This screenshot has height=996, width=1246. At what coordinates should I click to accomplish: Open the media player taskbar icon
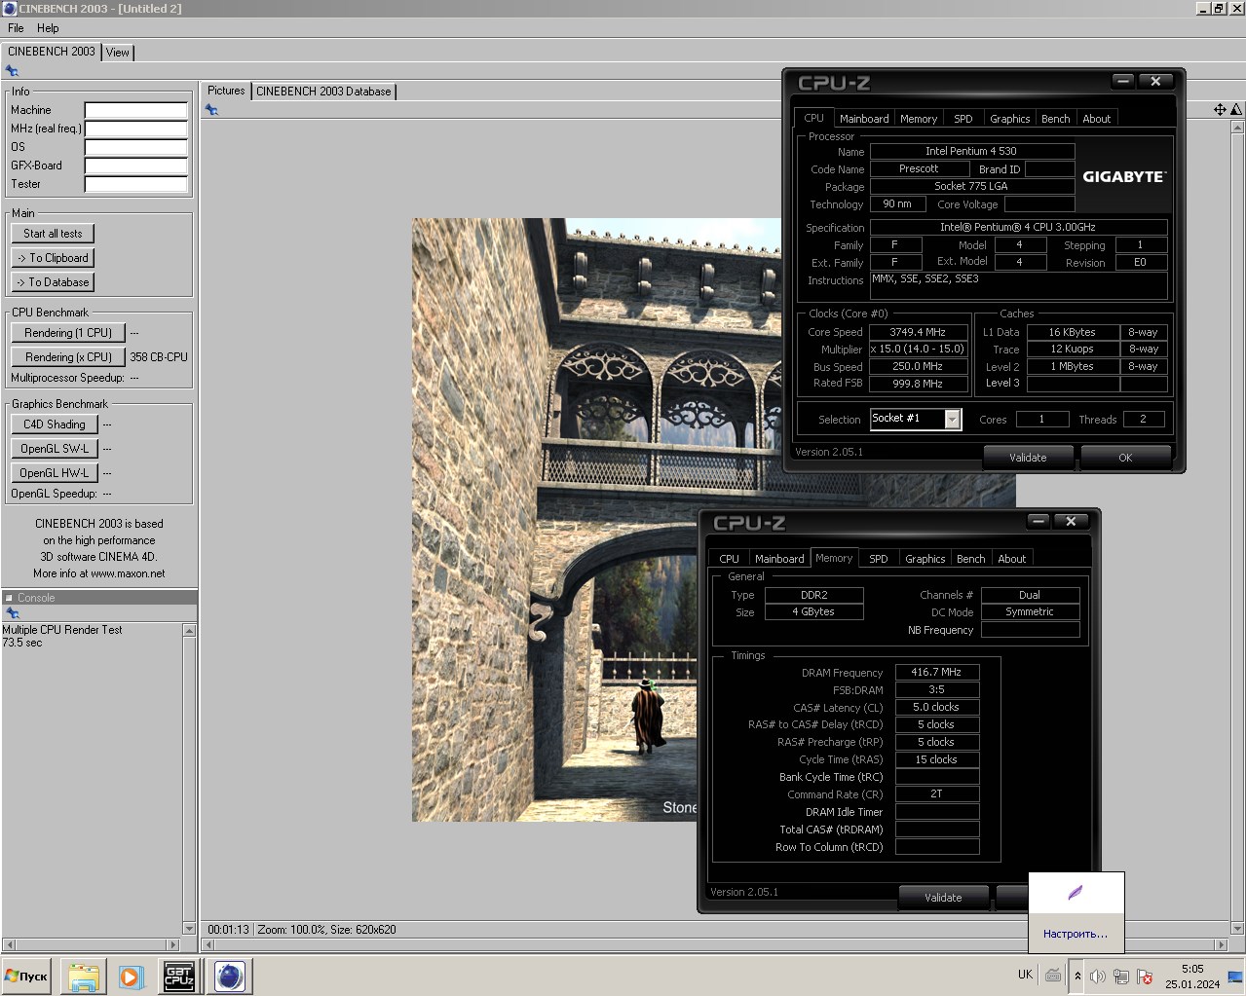(132, 977)
